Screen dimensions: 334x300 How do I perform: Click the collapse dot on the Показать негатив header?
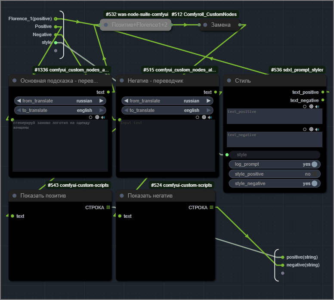pyautogui.click(x=122, y=196)
